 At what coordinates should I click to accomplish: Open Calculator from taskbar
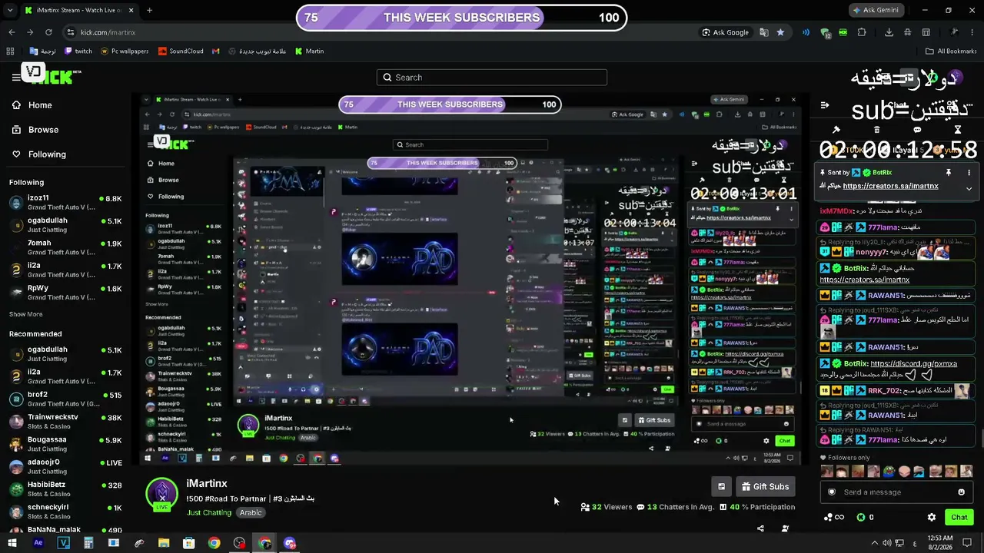pyautogui.click(x=88, y=543)
